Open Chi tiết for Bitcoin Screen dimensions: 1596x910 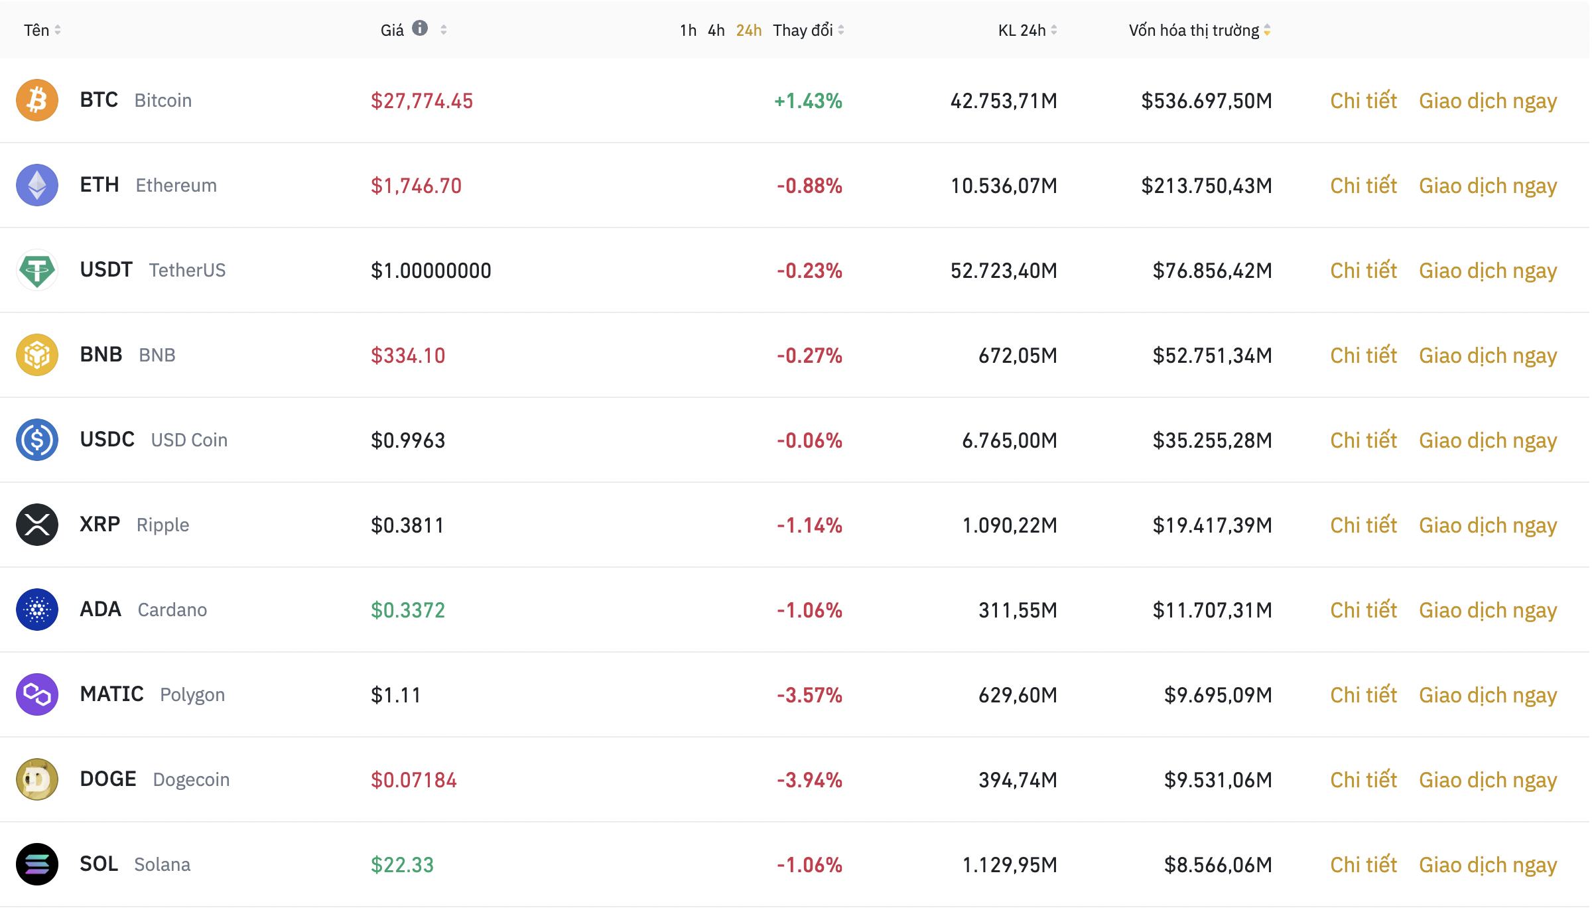coord(1364,100)
